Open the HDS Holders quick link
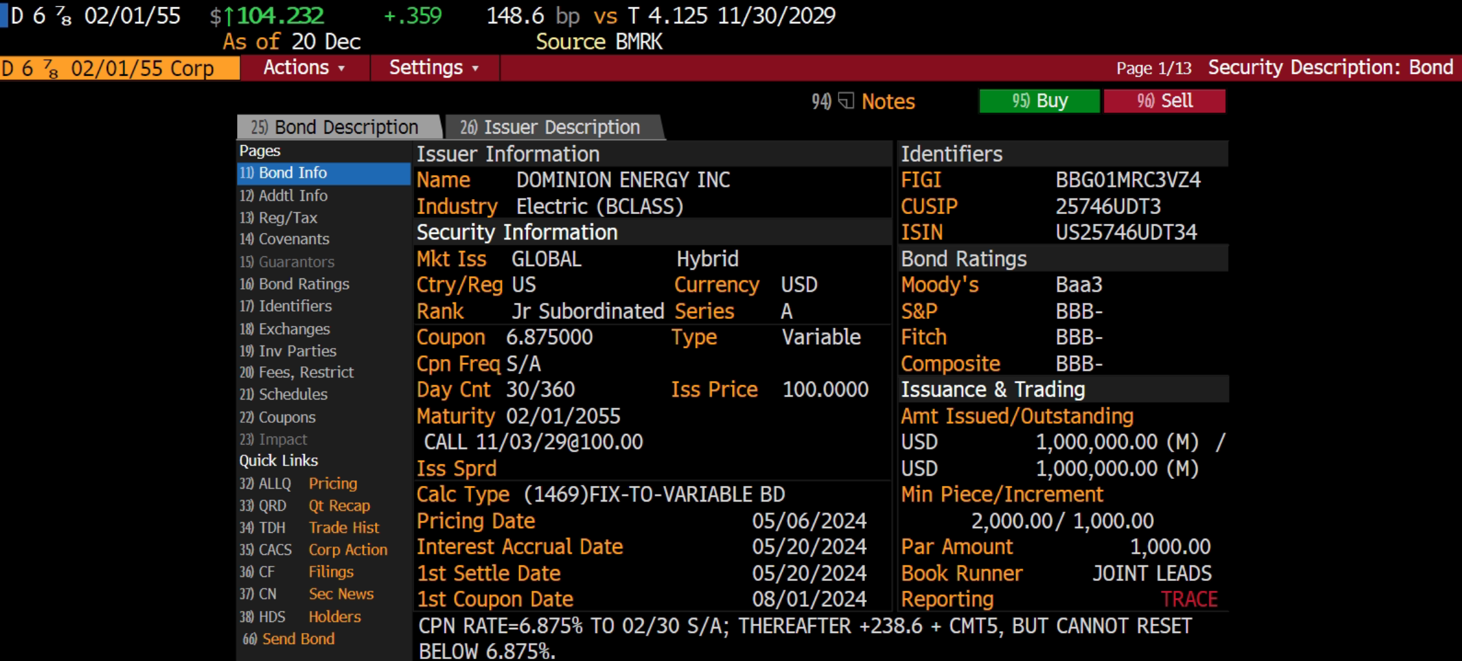The image size is (1462, 661). click(300, 617)
